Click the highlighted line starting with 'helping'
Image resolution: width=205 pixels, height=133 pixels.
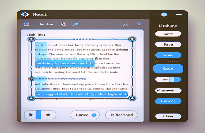coord(62,64)
